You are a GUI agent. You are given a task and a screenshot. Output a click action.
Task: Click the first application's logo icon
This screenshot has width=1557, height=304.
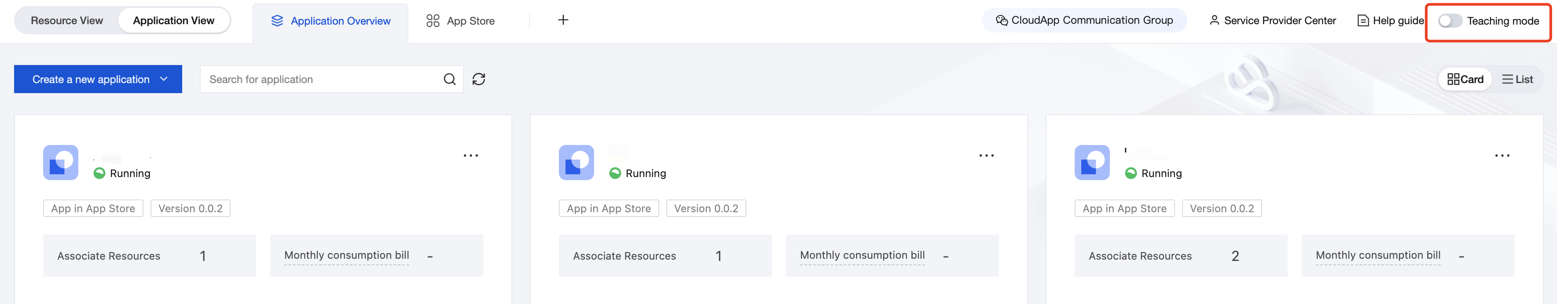tap(60, 162)
